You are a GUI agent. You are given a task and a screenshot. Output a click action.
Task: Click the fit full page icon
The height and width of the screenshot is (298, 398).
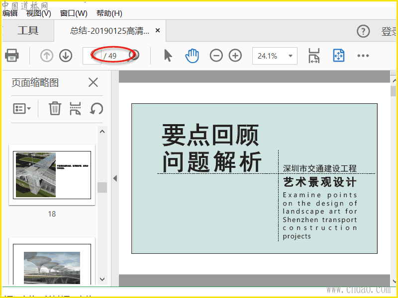[339, 56]
